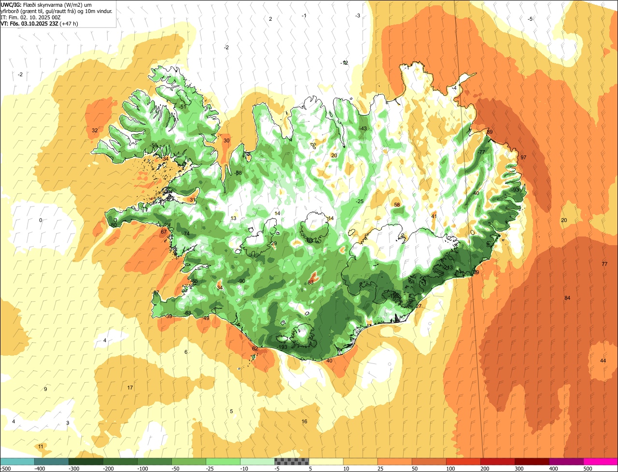Click the map value "-87" on the west coast
Screen dimensions: 618x472
click(155, 293)
